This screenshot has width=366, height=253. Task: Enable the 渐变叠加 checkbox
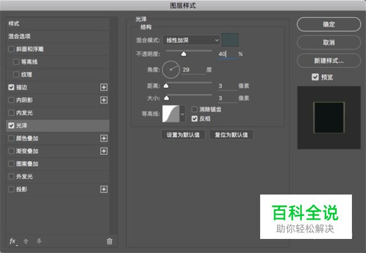[x=11, y=151]
